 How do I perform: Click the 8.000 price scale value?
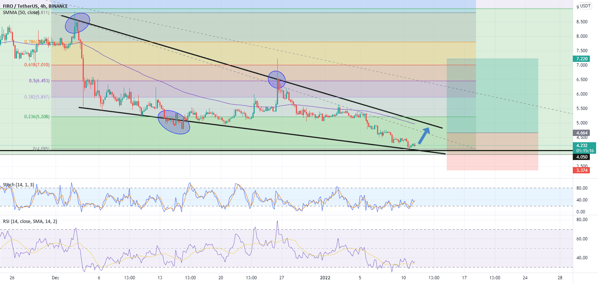coord(582,36)
